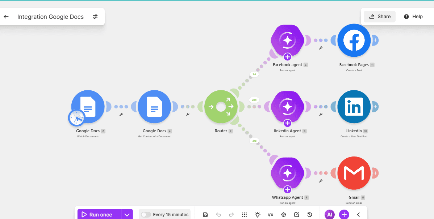The width and height of the screenshot is (434, 219).
Task: Select the LinkedIn module
Action: click(x=354, y=107)
